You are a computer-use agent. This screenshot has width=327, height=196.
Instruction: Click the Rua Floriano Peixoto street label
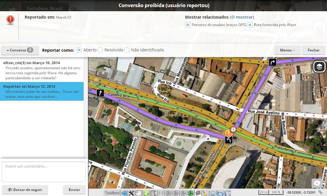(129, 156)
